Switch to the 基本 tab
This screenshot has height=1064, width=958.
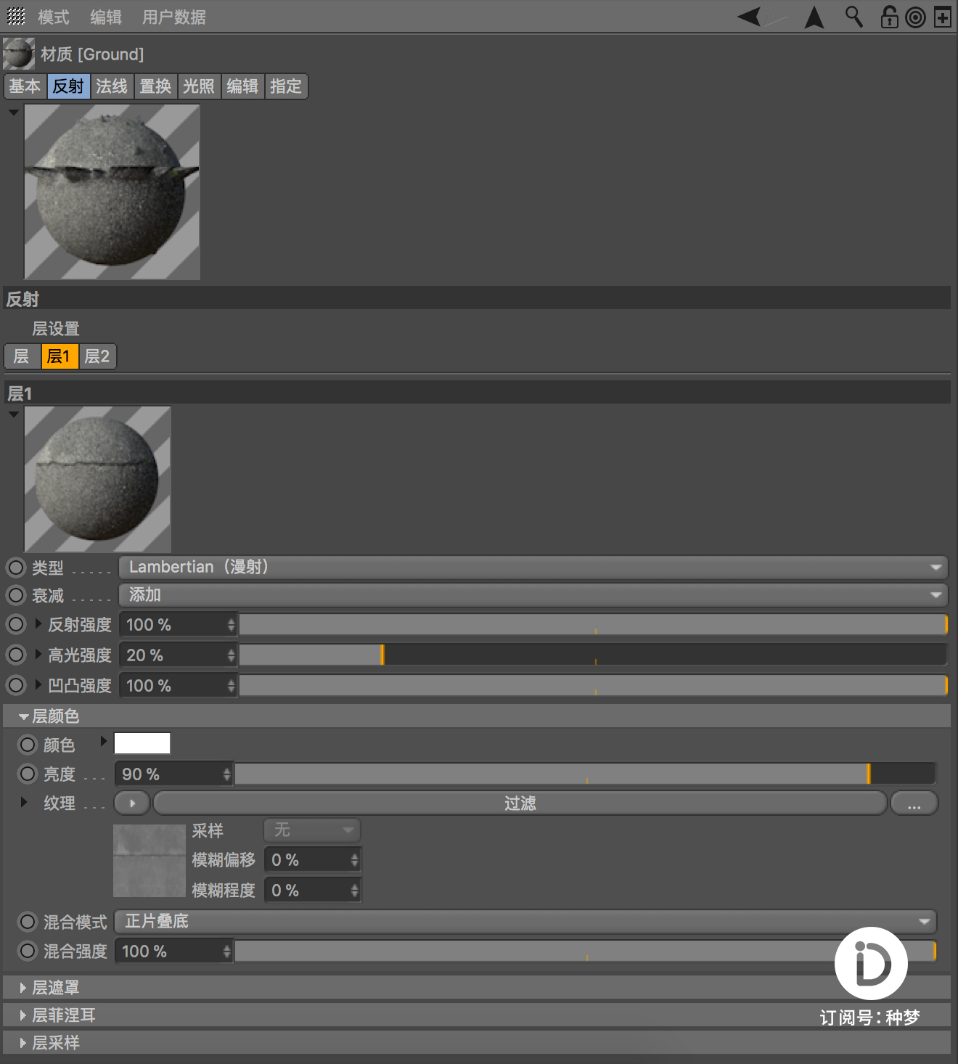(25, 86)
